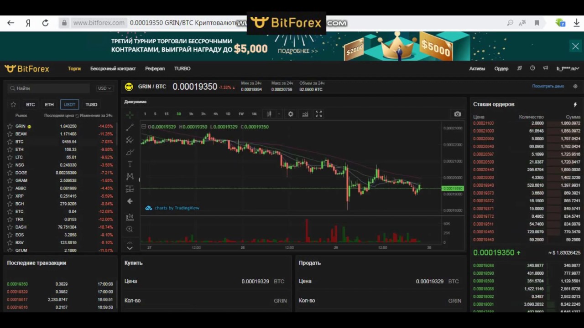Click the back arrow in chart tools
Image resolution: width=584 pixels, height=328 pixels.
click(130, 201)
